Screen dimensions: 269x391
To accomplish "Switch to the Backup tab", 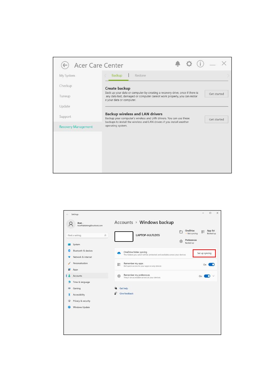I will tap(117, 76).
